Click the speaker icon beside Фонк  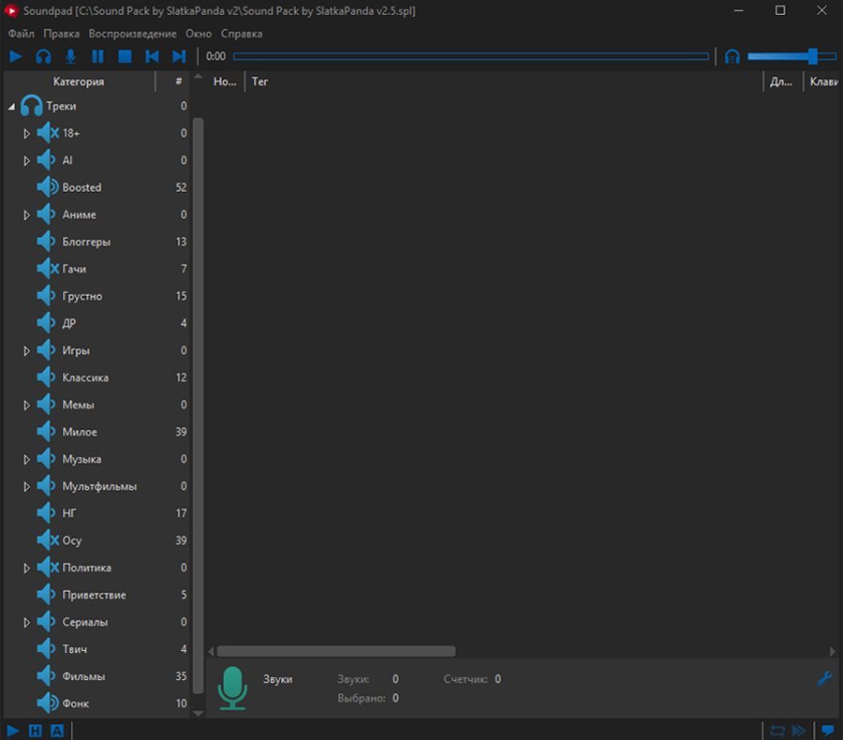point(48,703)
